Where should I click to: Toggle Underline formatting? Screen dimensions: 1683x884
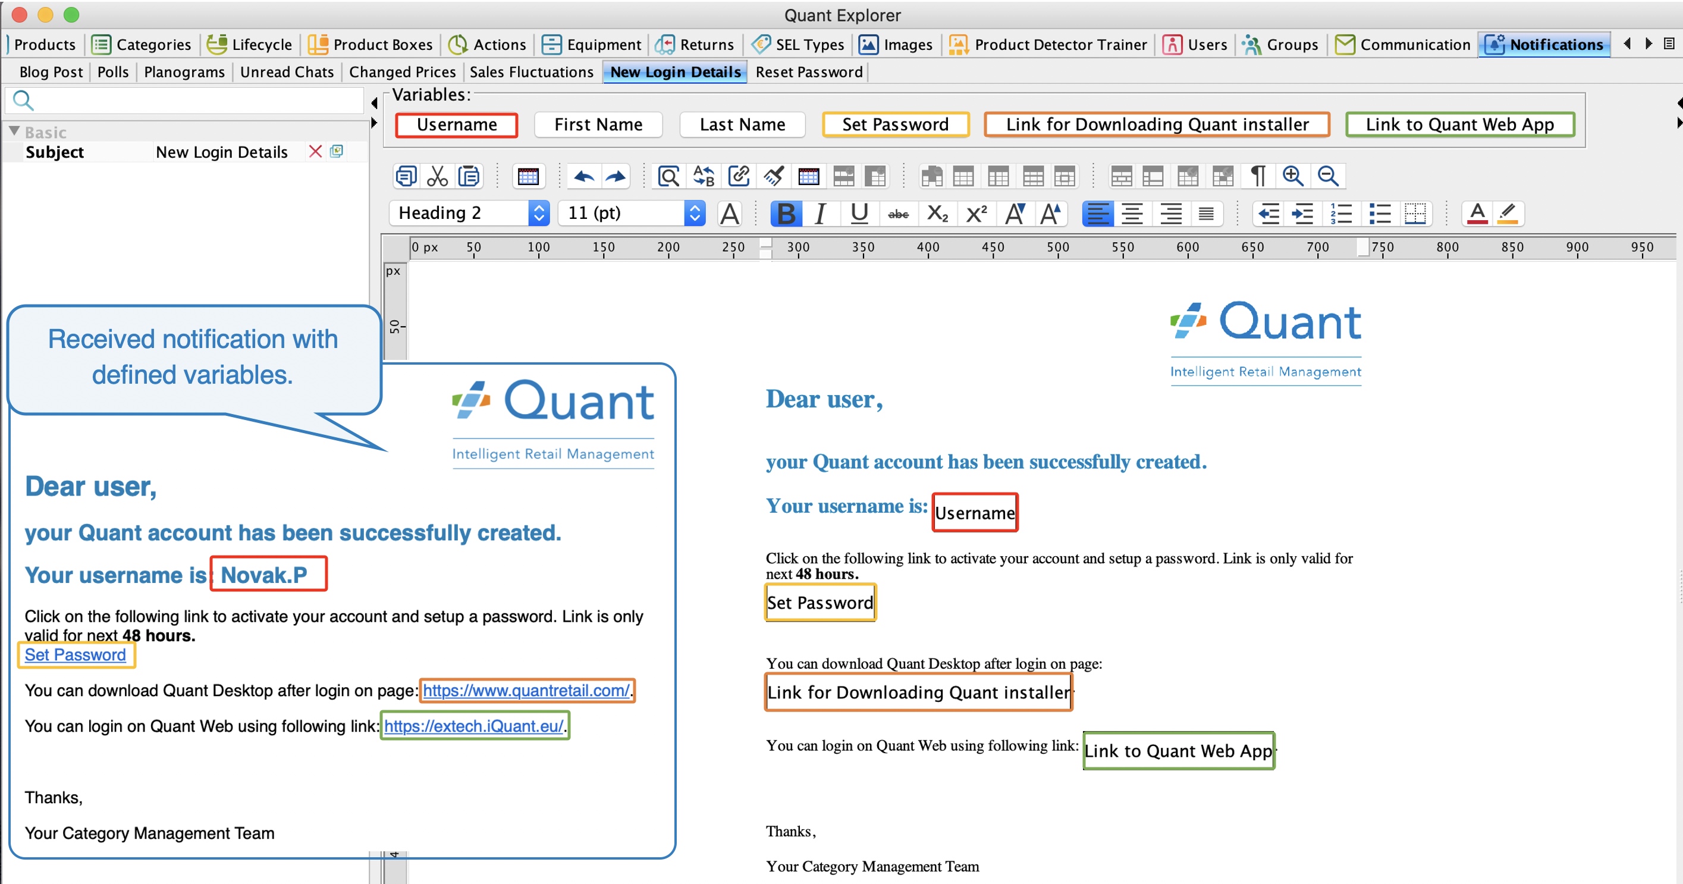pos(859,213)
